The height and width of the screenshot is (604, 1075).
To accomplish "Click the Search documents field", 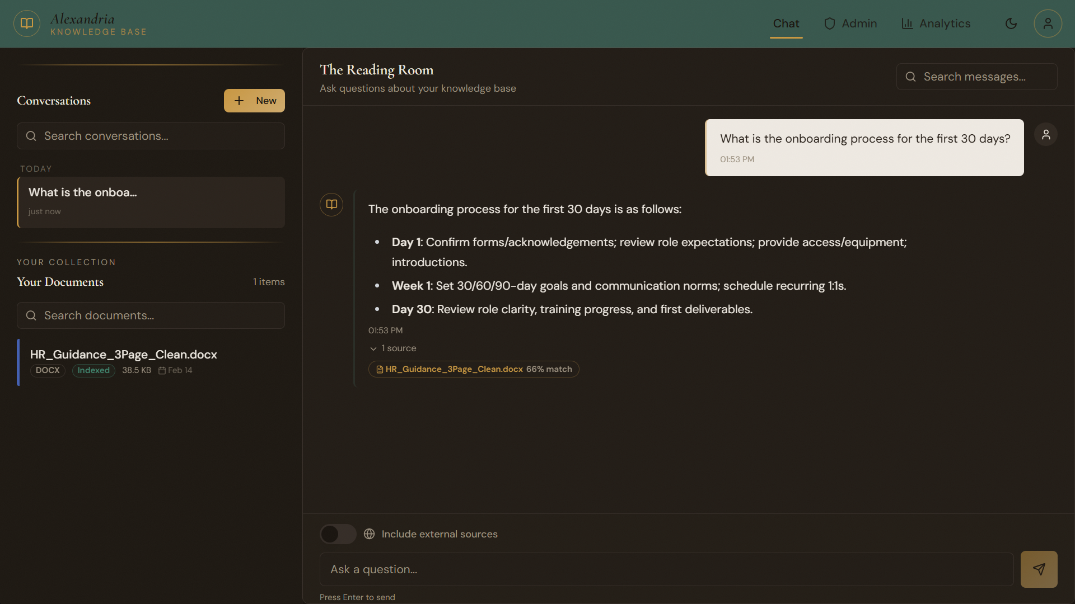I will pos(151,315).
